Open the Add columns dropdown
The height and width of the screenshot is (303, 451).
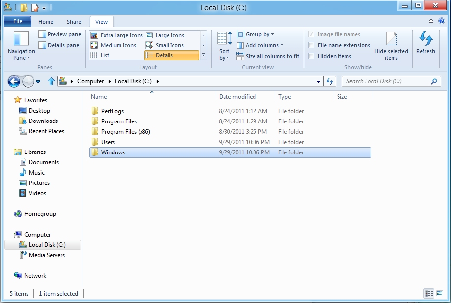(x=260, y=45)
